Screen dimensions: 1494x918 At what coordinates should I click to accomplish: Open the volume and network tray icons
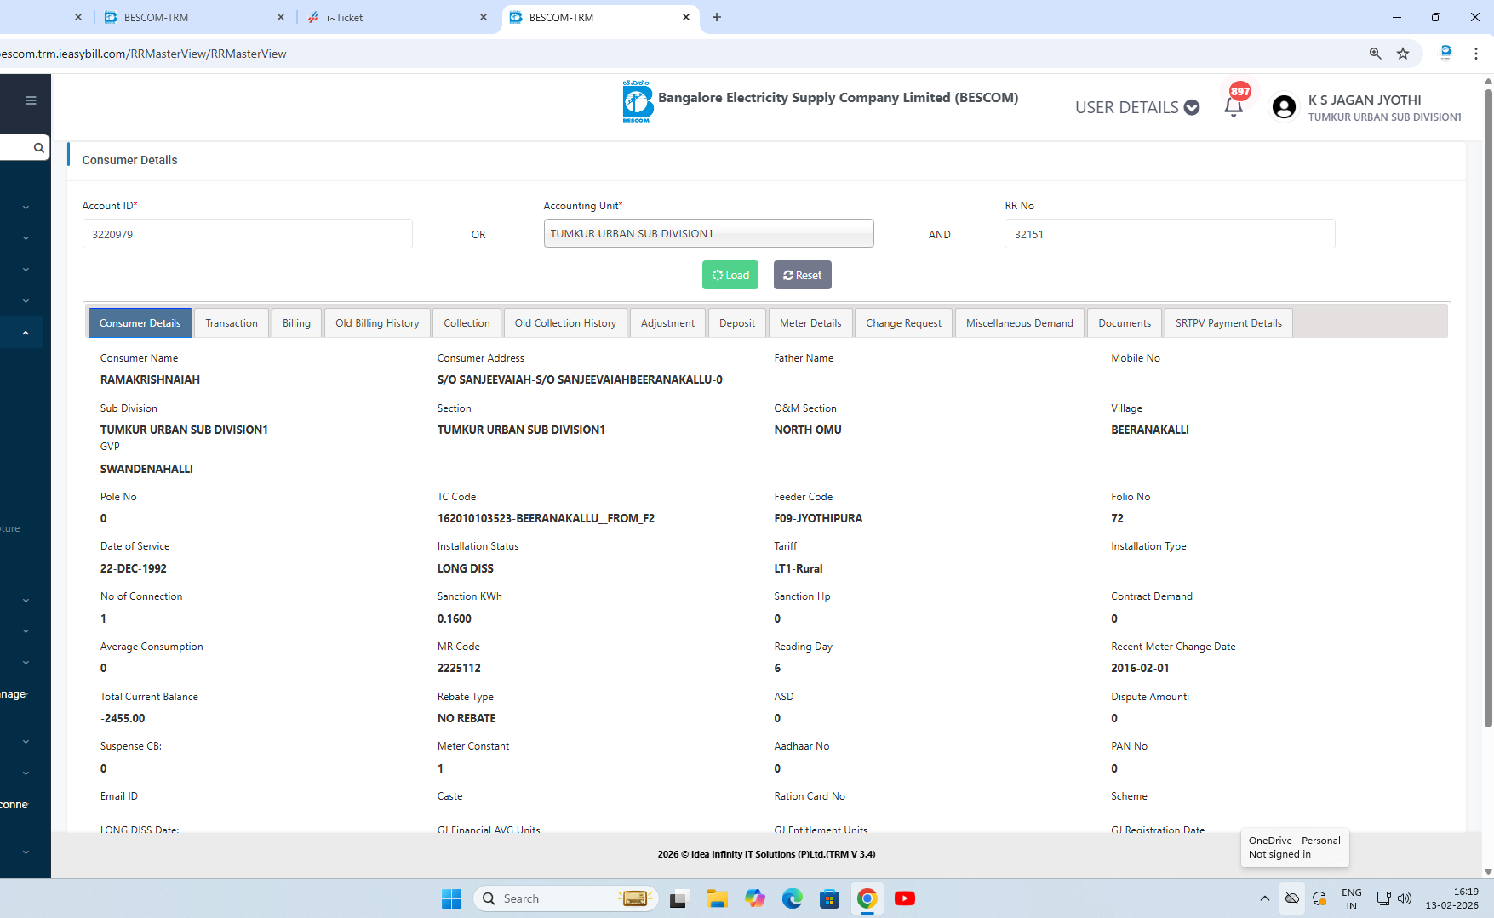point(1394,898)
